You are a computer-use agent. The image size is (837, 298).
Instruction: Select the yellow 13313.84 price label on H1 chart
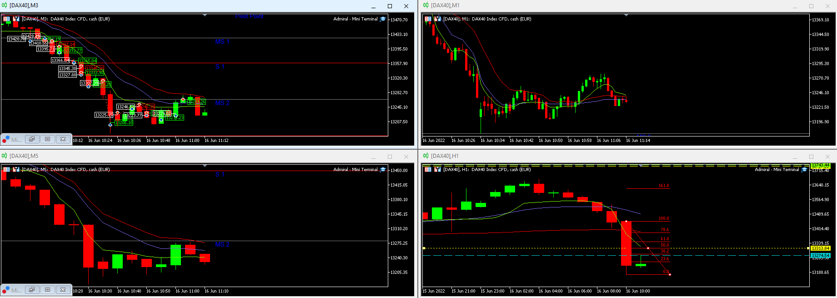820,248
